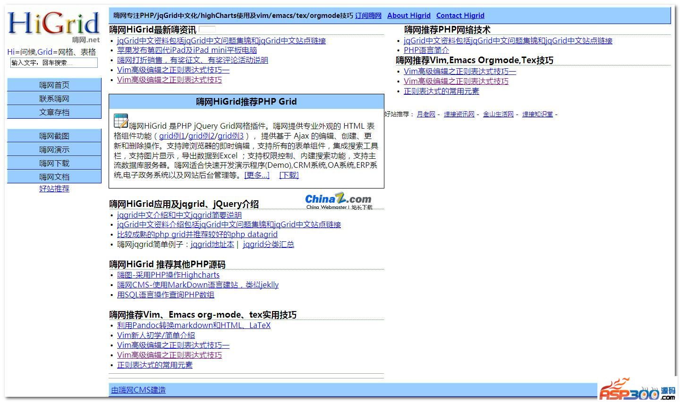
Task: Open 嗨网演示 sidebar item
Action: (x=54, y=149)
